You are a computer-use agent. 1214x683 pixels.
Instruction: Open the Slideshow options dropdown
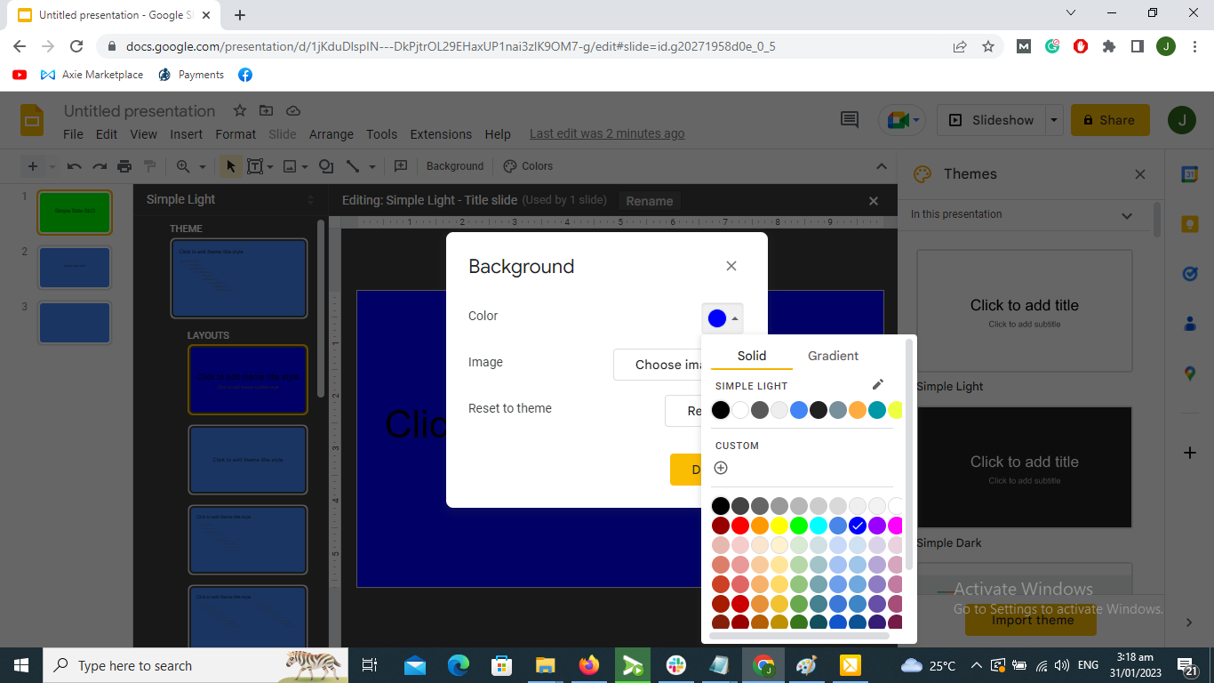[1054, 120]
